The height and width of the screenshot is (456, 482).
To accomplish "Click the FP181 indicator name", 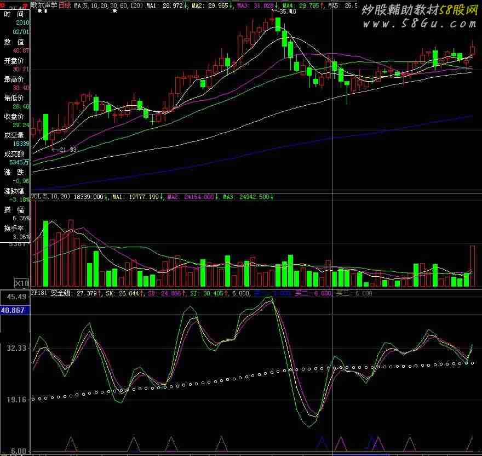I will [x=39, y=293].
